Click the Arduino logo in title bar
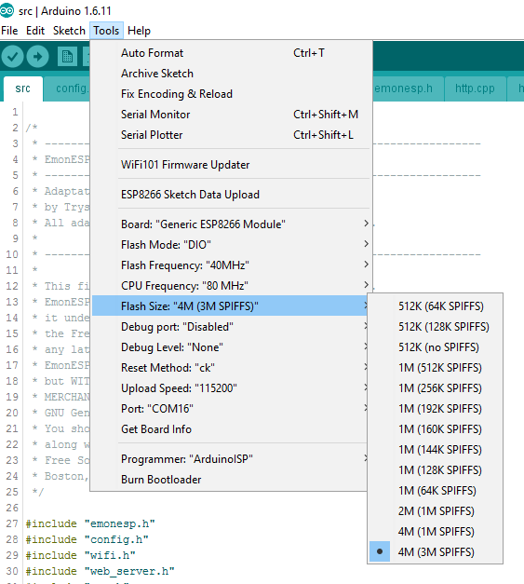Image resolution: width=524 pixels, height=584 pixels. (x=7, y=10)
